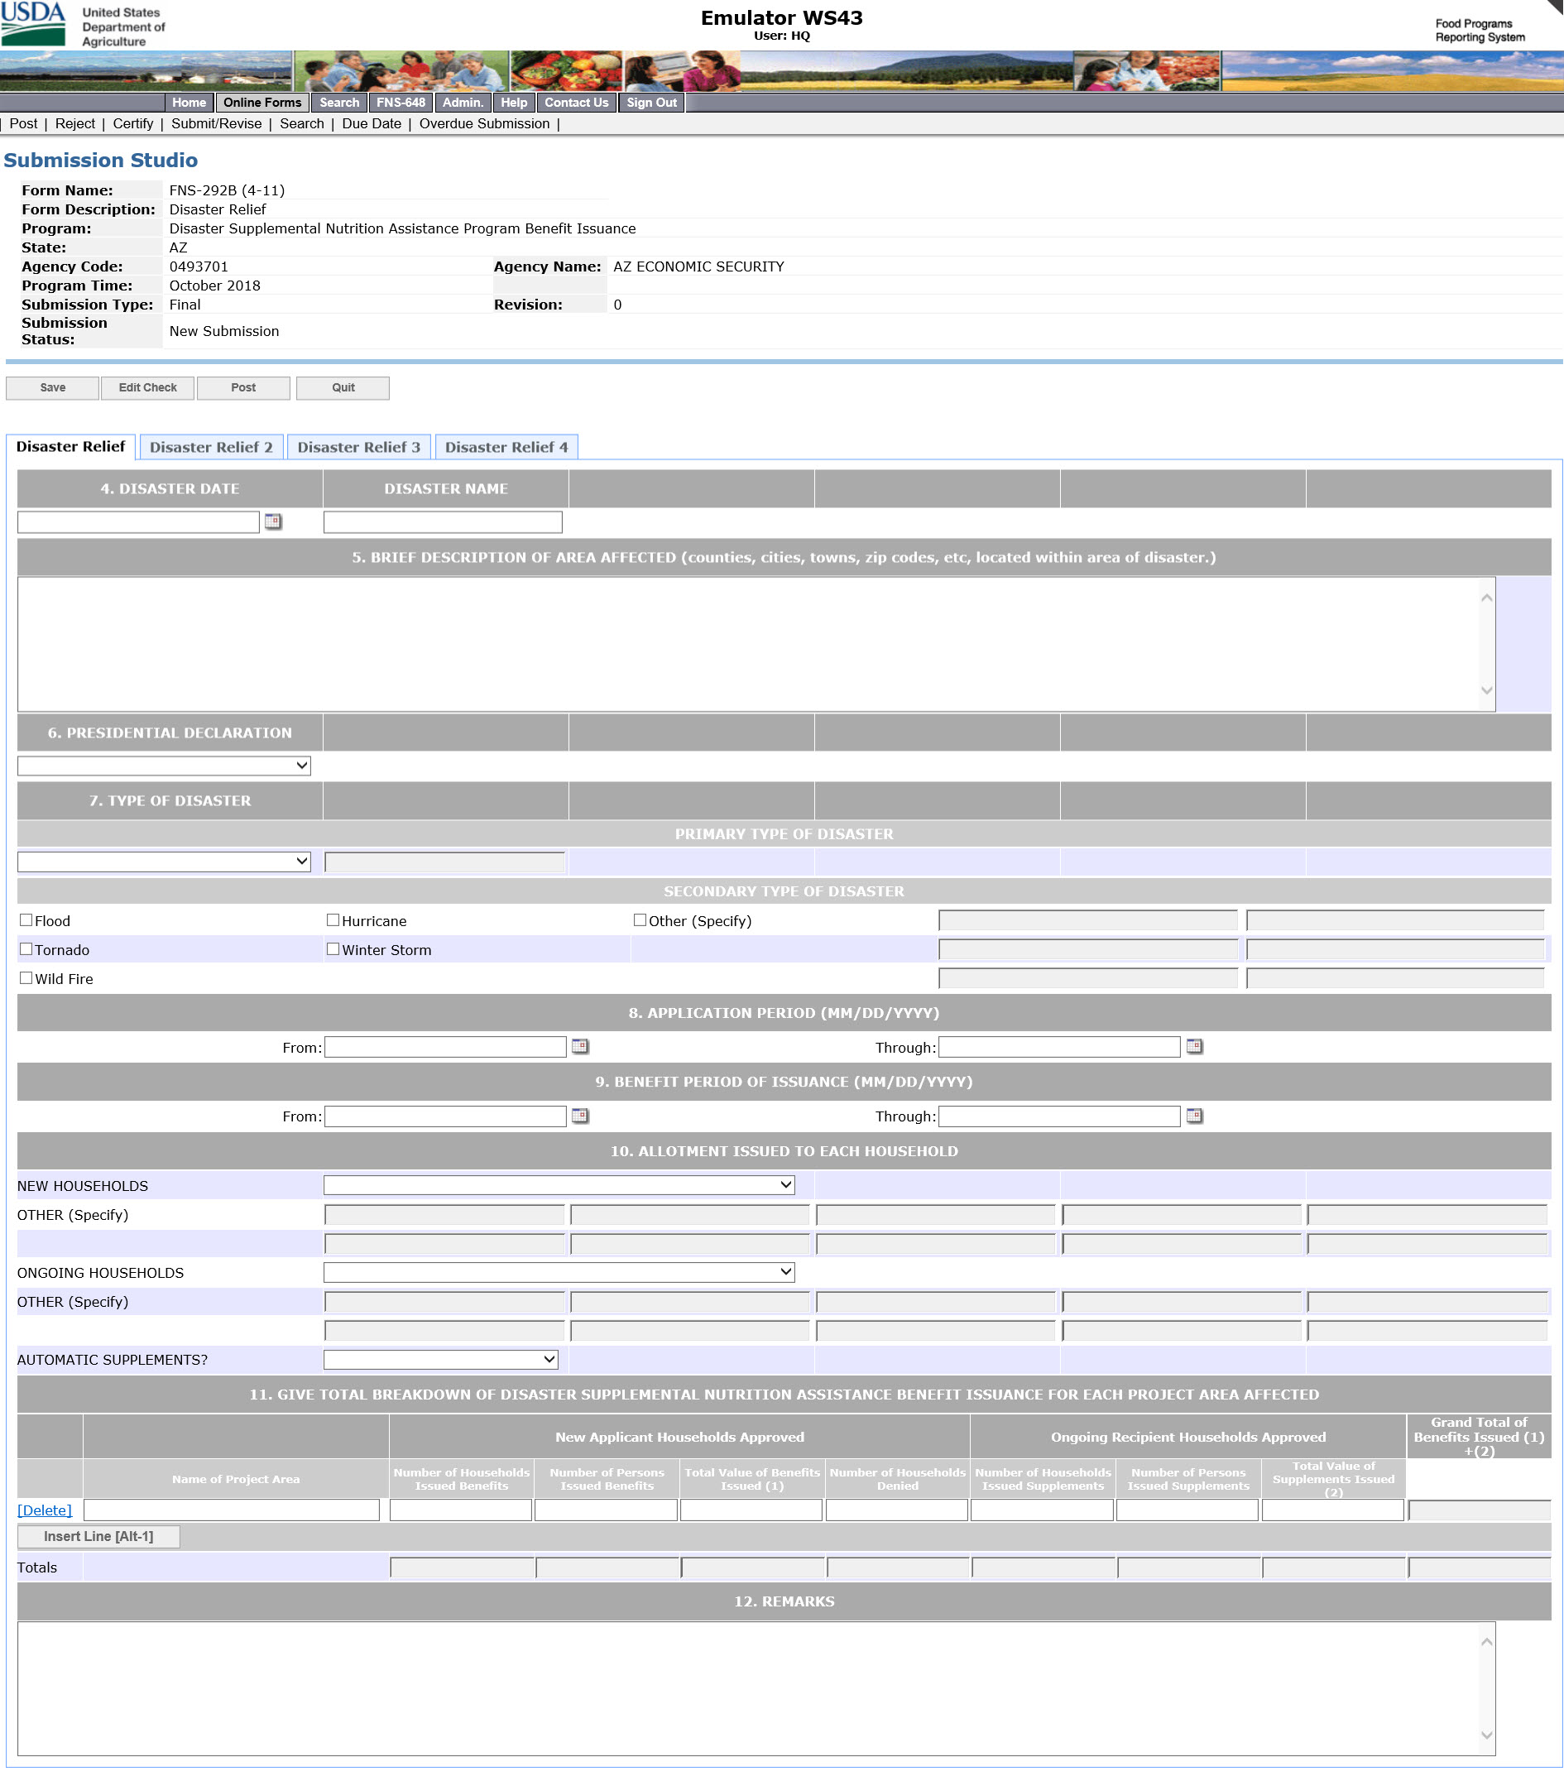
Task: Check the Flood checkbox
Action: 26,919
